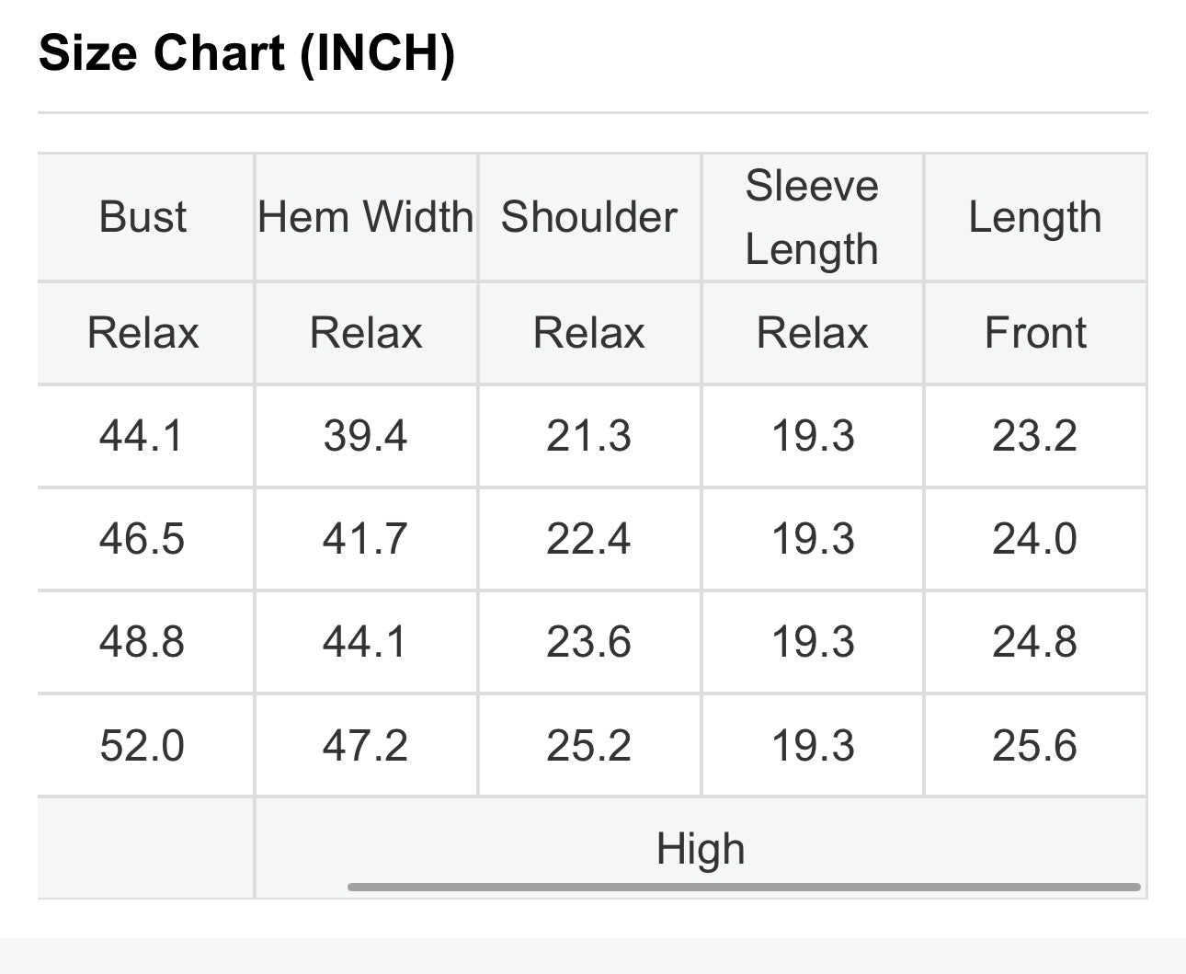
Task: Select the Length column header
Action: click(1035, 217)
